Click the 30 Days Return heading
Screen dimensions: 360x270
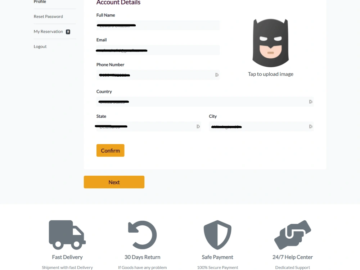click(142, 257)
